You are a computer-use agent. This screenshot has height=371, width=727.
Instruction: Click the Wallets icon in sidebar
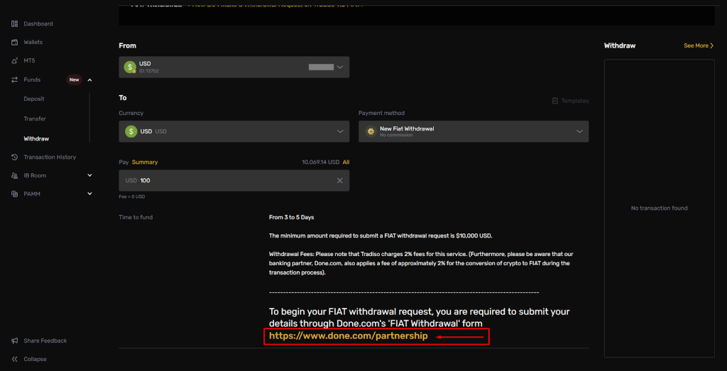coord(15,43)
